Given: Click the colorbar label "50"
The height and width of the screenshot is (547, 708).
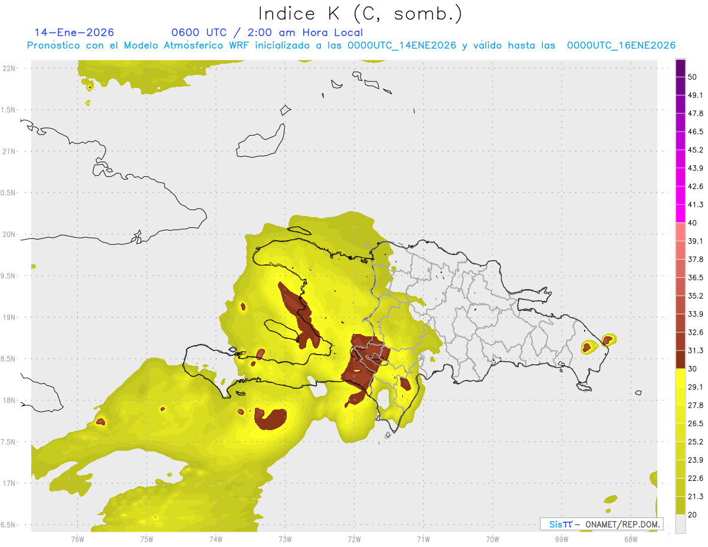Looking at the screenshot, I should pyautogui.click(x=693, y=77).
